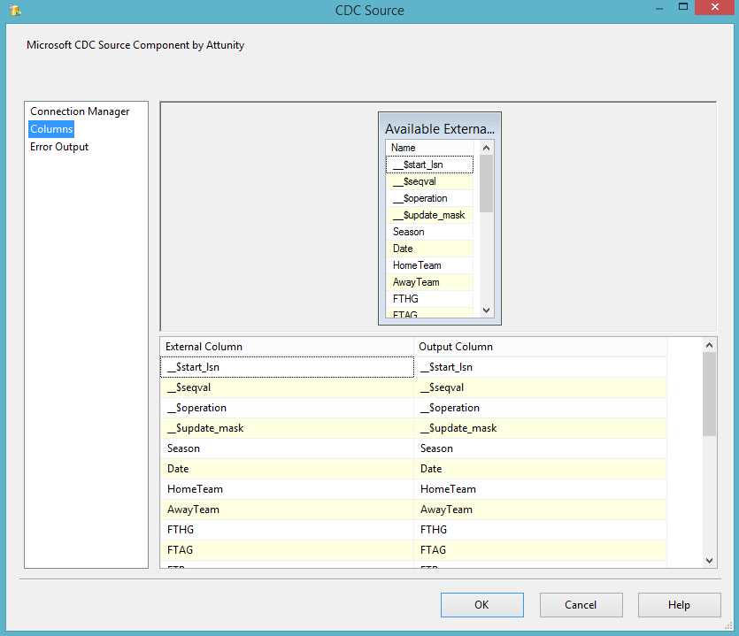Click FTAG External Column cell
This screenshot has width=739, height=636.
(287, 550)
